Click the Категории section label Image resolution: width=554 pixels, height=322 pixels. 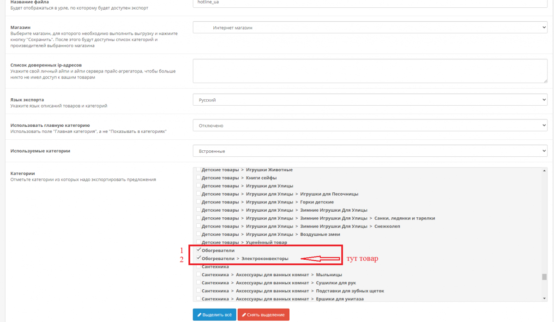[x=23, y=173]
